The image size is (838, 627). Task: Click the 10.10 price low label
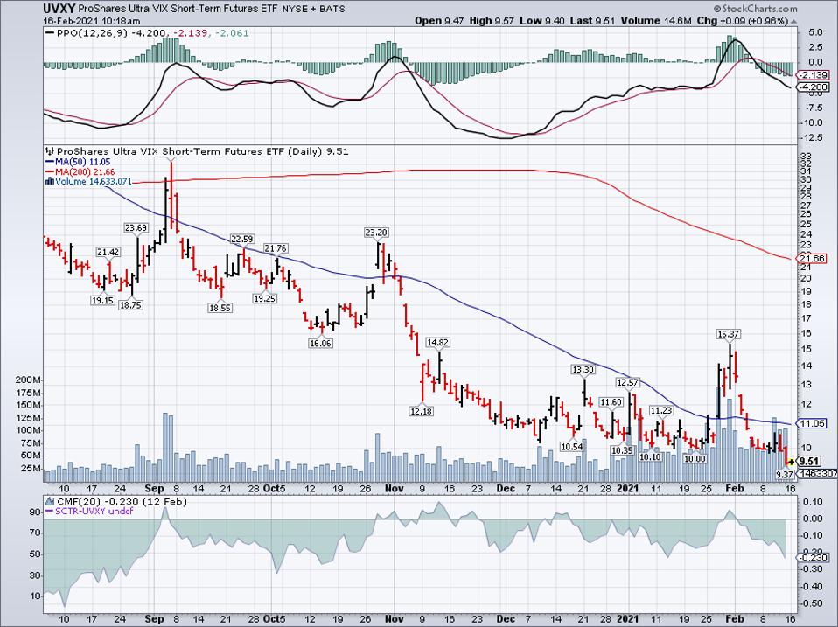(x=651, y=457)
